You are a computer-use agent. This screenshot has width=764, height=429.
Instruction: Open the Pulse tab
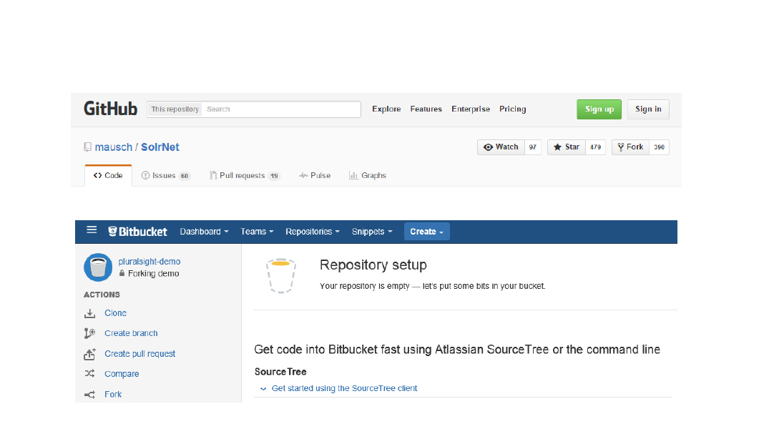(x=315, y=175)
